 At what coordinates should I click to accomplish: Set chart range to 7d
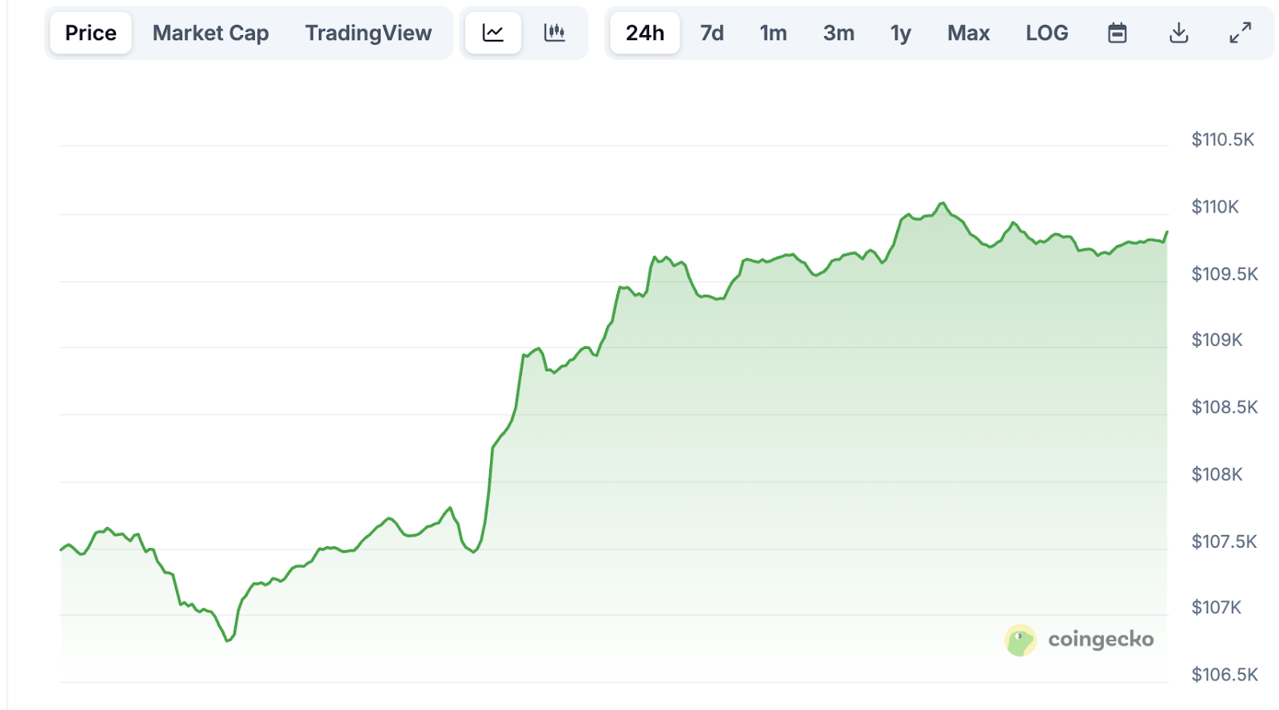tap(711, 33)
